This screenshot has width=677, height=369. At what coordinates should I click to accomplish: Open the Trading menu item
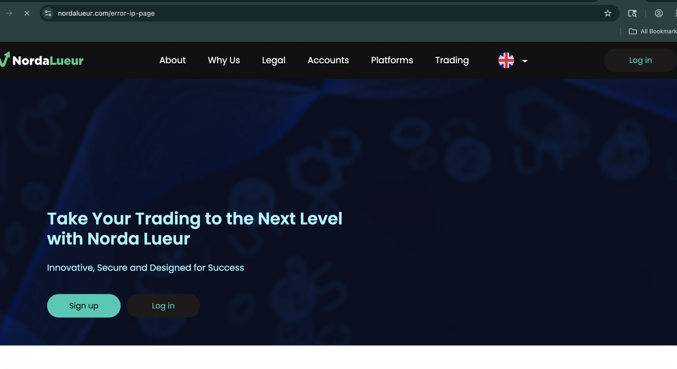(452, 60)
